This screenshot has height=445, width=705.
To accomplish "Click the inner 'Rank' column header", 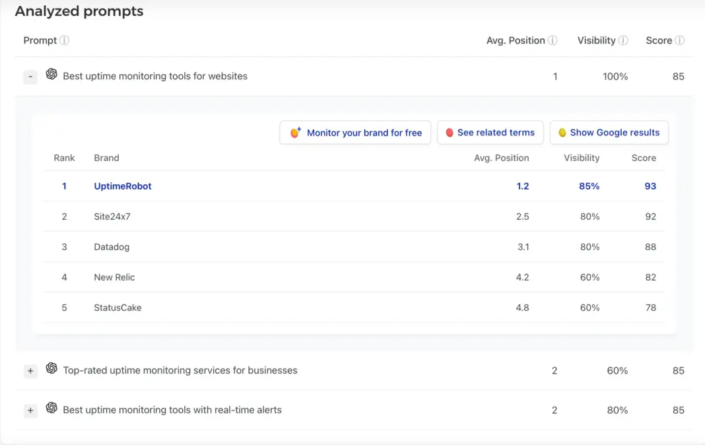I will point(64,158).
